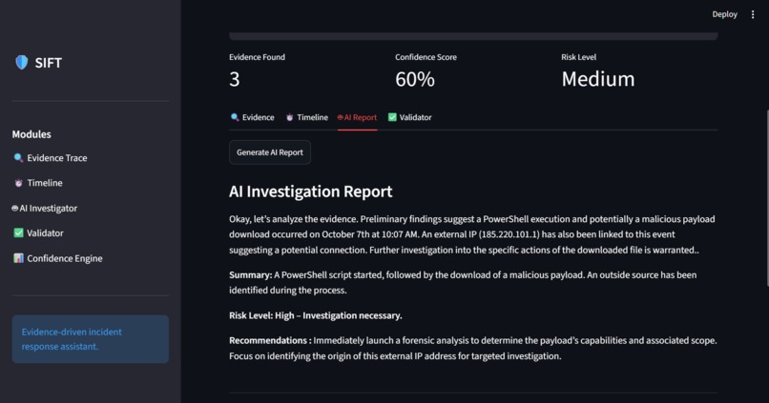Viewport: 769px width, 403px height.
Task: Click the IP address 185.220.101.1
Action: (x=509, y=234)
